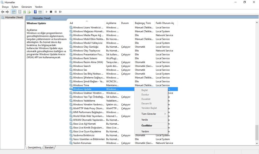Click the vertical scrollbar thumb

[257, 133]
